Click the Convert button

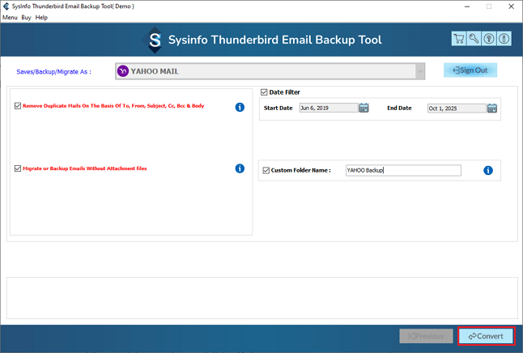pyautogui.click(x=486, y=336)
